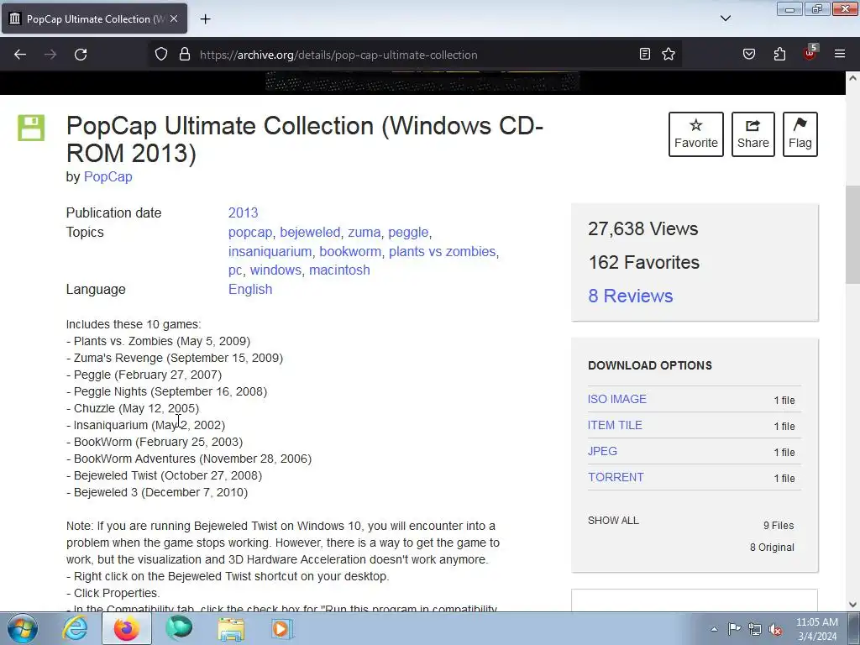Go back using the browser back arrow
Viewport: 860px width, 645px height.
point(20,55)
